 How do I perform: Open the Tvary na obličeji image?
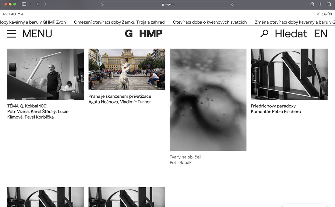coord(208,100)
